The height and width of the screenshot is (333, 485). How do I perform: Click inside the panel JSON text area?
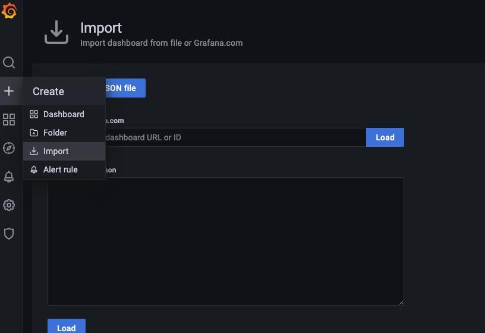[x=226, y=241]
